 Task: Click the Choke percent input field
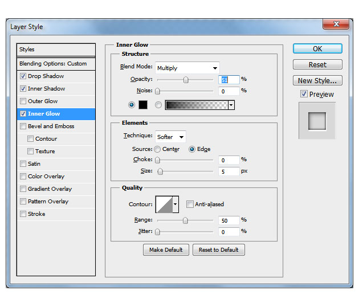pos(229,160)
